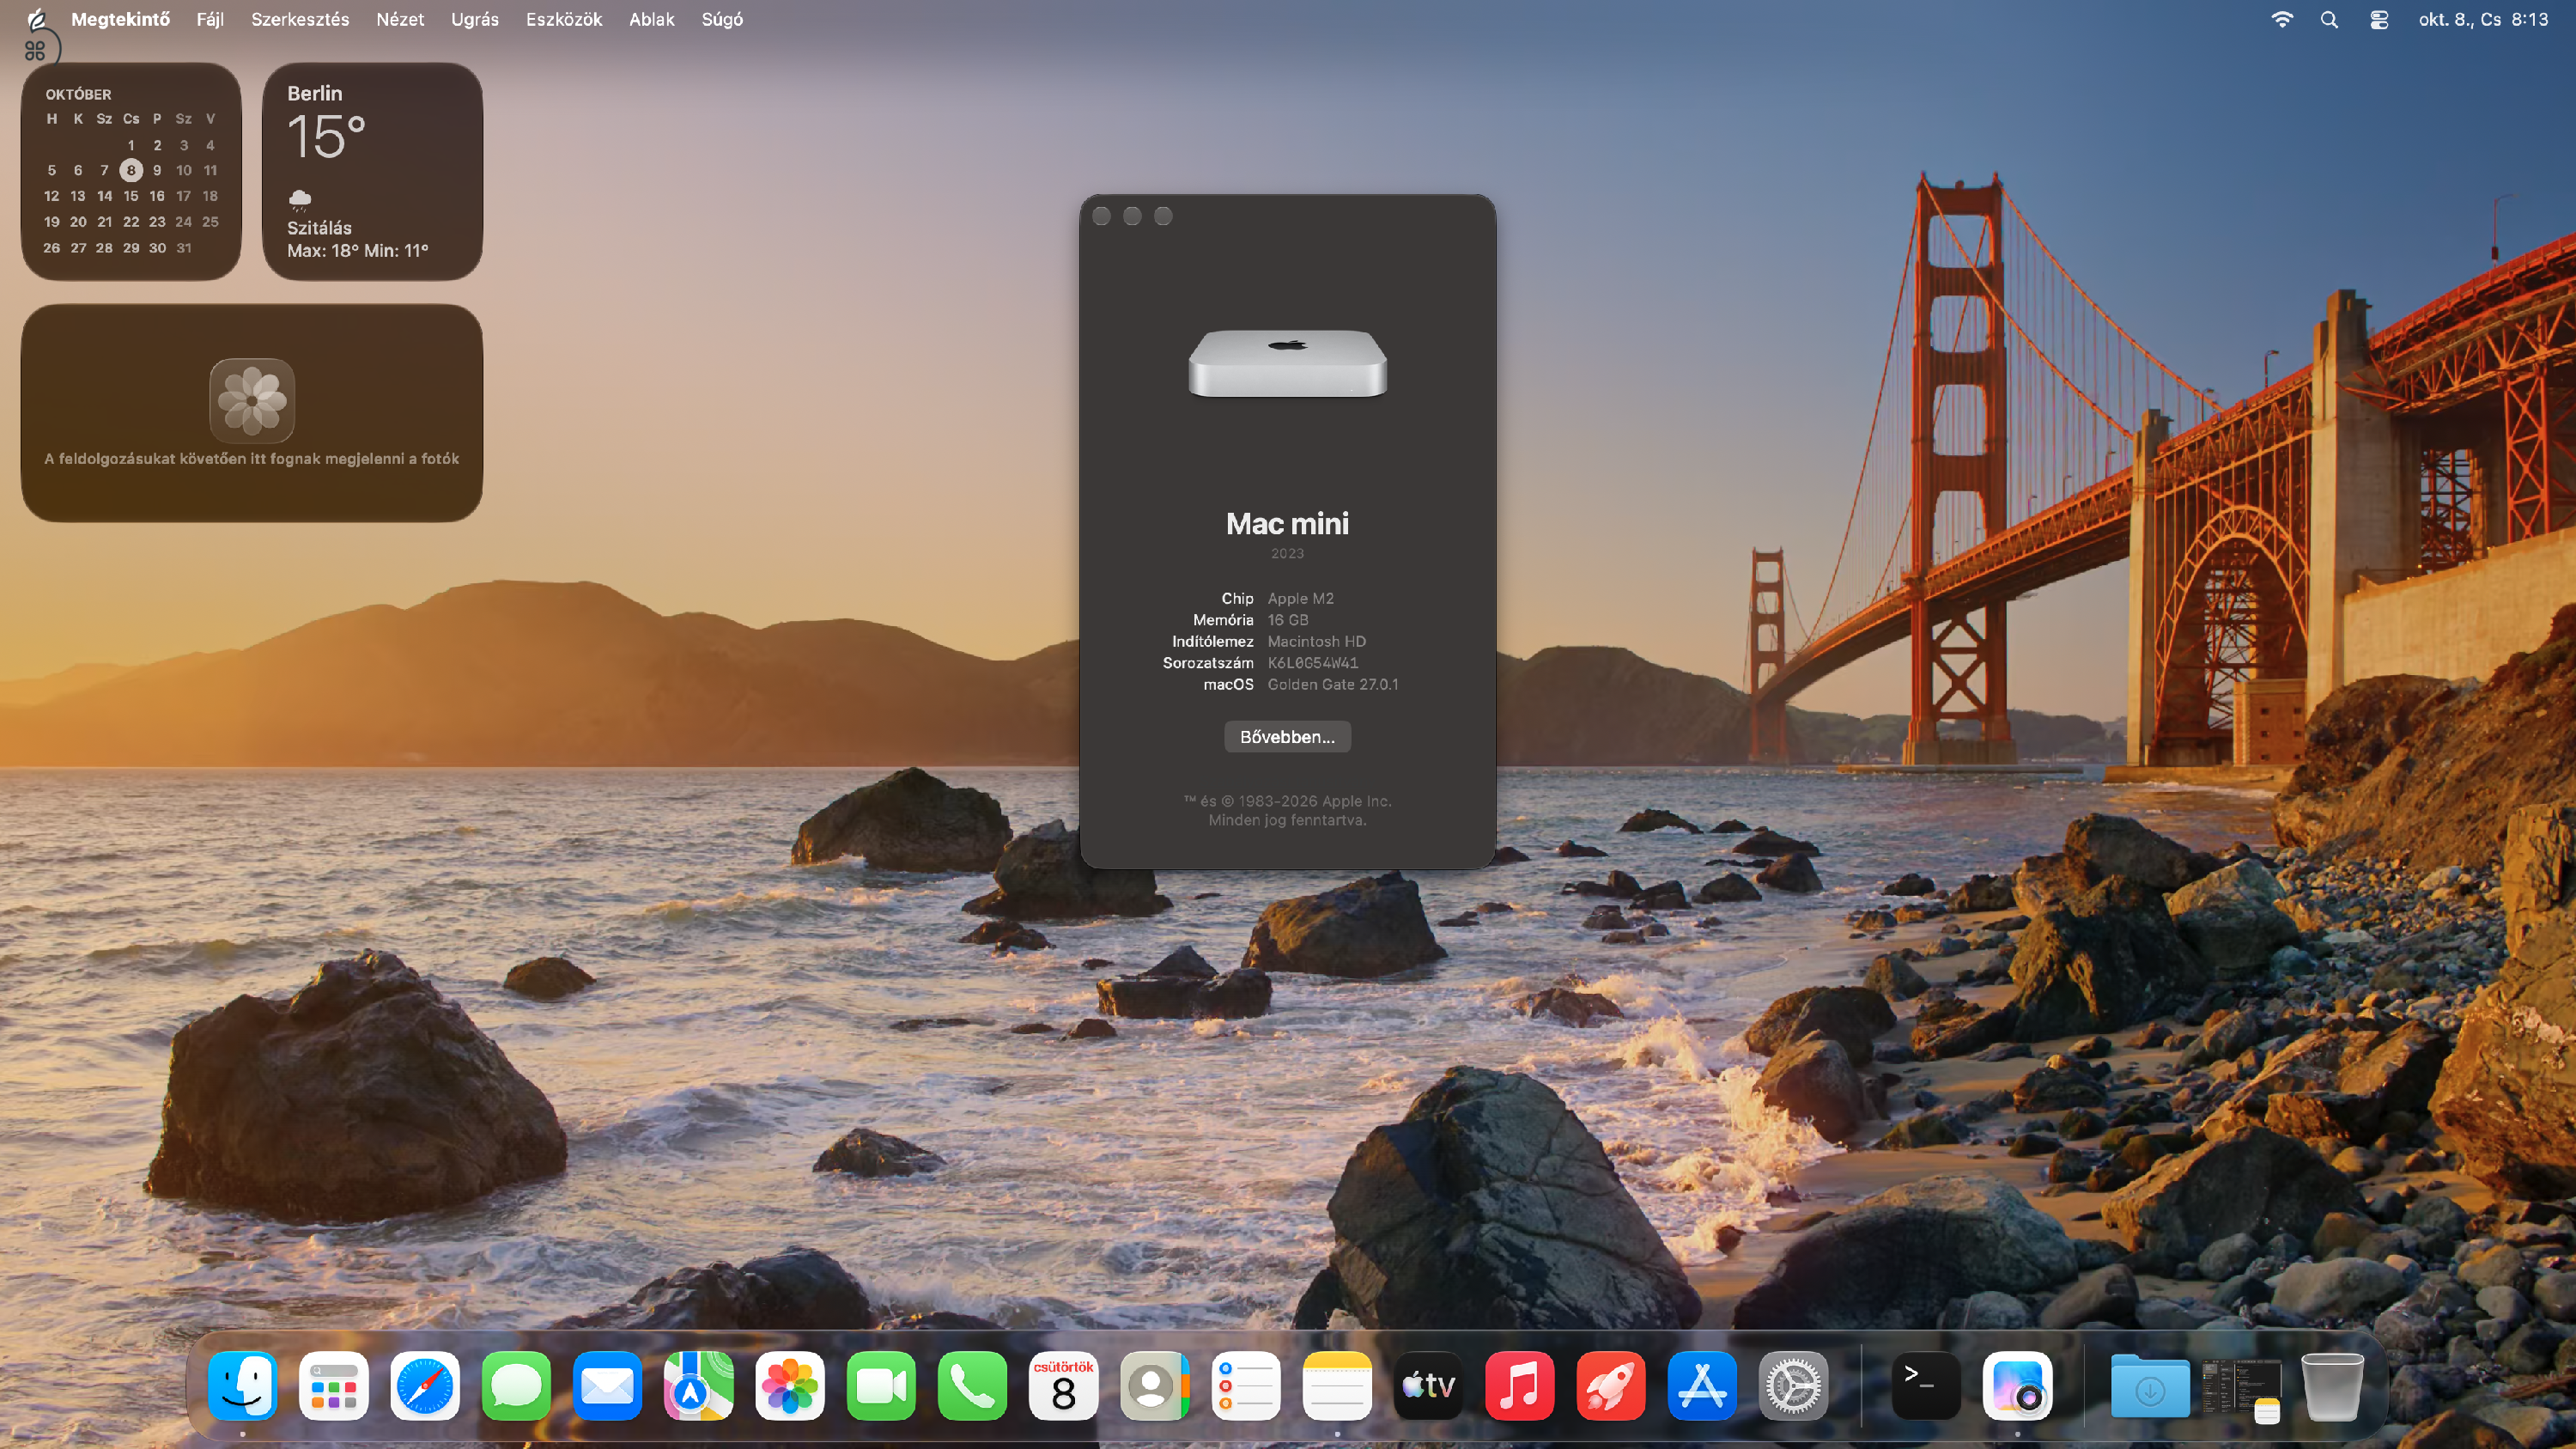The image size is (2576, 1449).
Task: Open Calendar icon showing csütörtök 8
Action: [1063, 1386]
